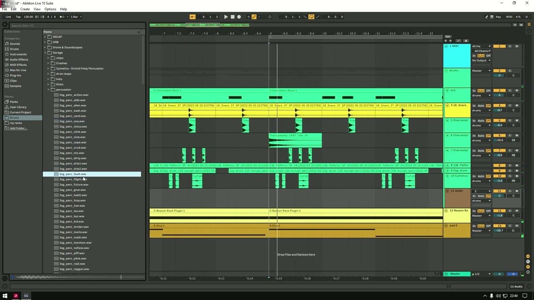This screenshot has width=534, height=300.
Task: Select Audio Effects category
Action: [x=19, y=60]
